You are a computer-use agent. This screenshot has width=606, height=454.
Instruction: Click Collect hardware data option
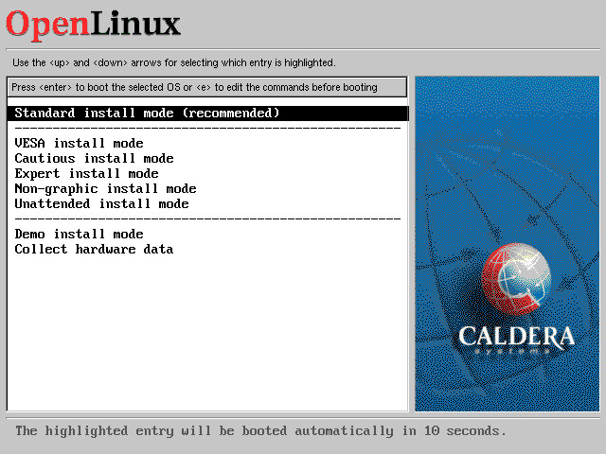click(x=94, y=250)
